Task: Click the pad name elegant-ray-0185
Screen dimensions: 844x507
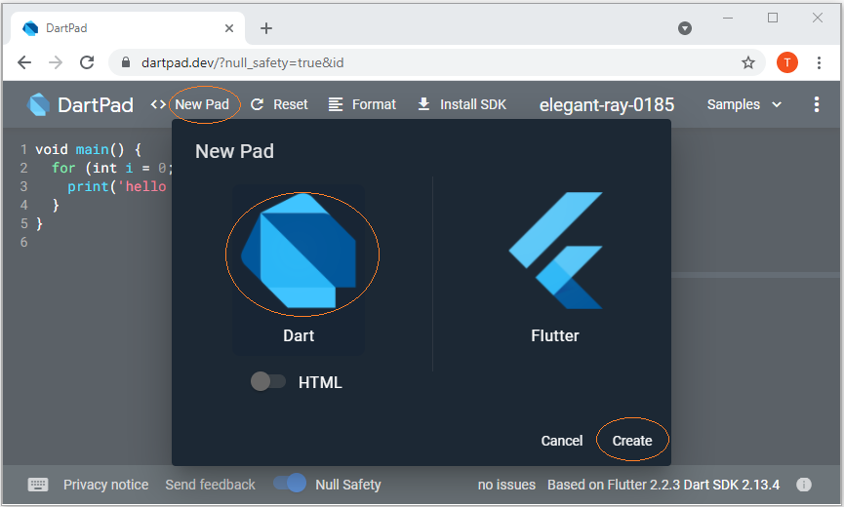Action: (607, 104)
